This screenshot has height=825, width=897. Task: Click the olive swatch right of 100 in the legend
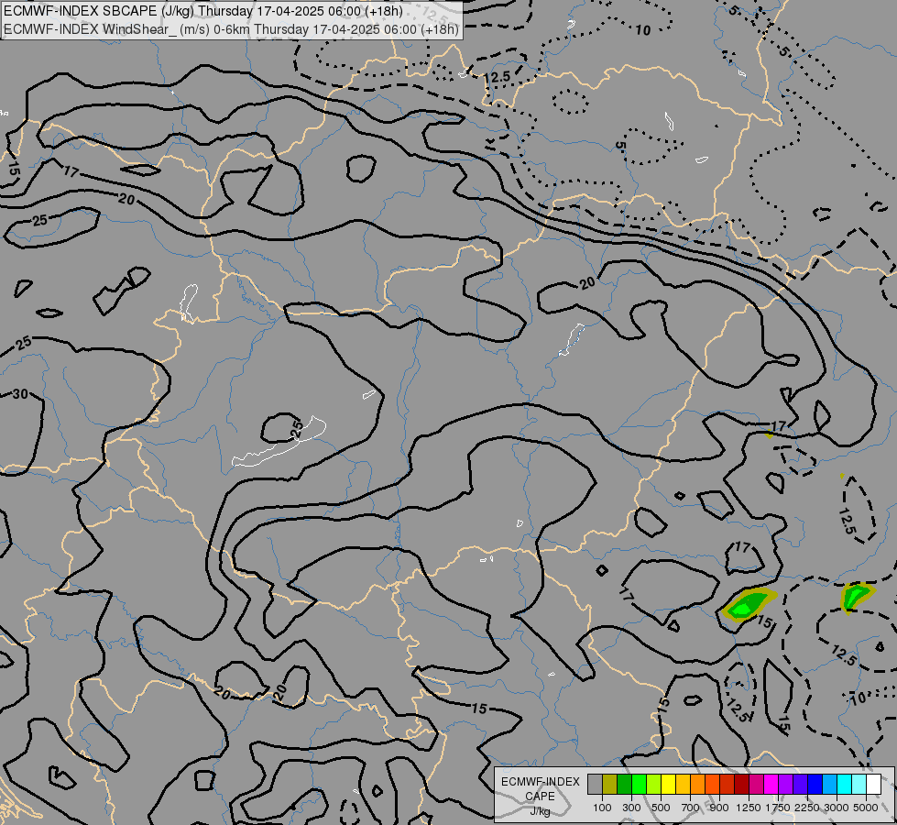(x=610, y=784)
